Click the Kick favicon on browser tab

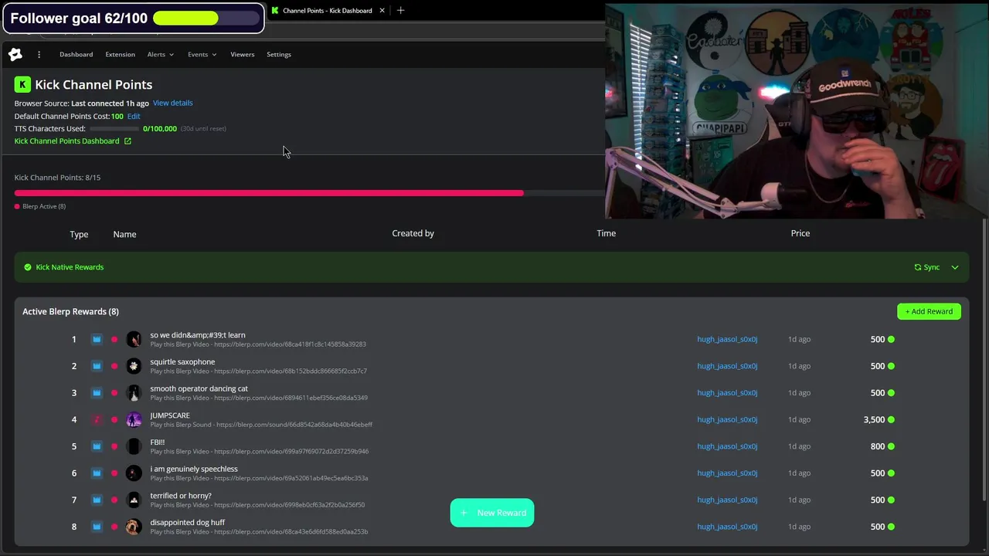click(x=274, y=11)
